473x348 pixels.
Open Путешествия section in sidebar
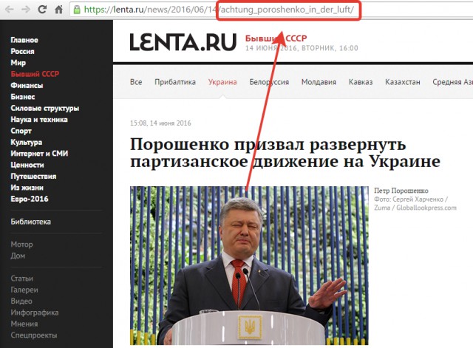coord(33,176)
